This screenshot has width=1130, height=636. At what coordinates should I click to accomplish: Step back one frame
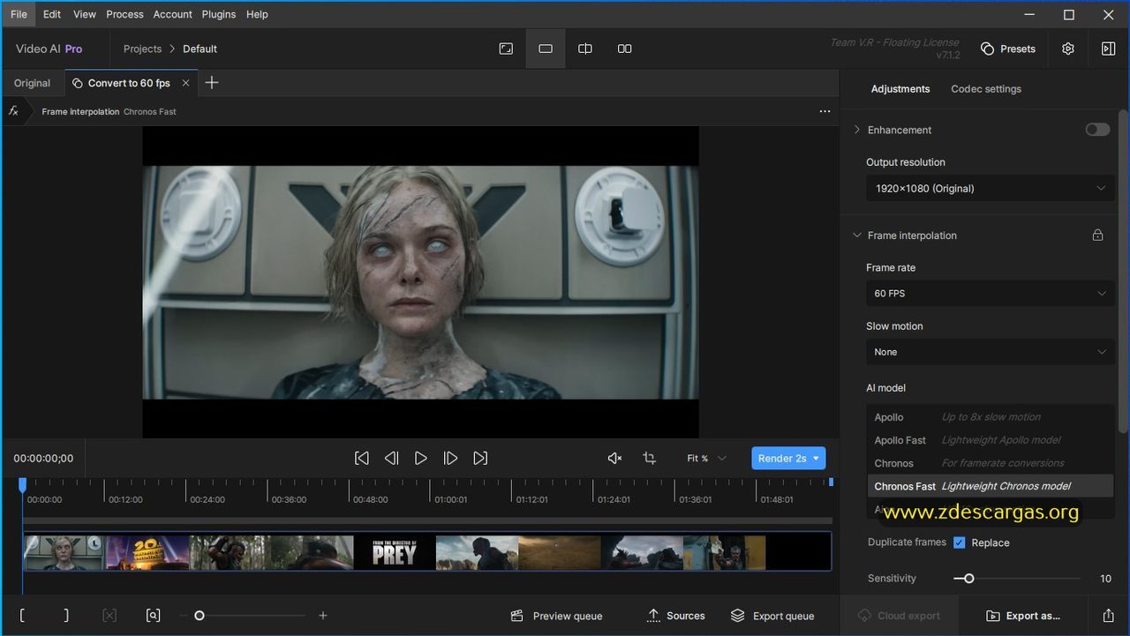(392, 458)
